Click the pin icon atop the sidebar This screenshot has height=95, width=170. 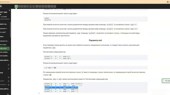pyautogui.click(x=10, y=10)
